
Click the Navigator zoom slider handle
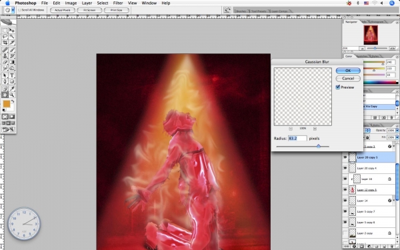tap(375, 48)
